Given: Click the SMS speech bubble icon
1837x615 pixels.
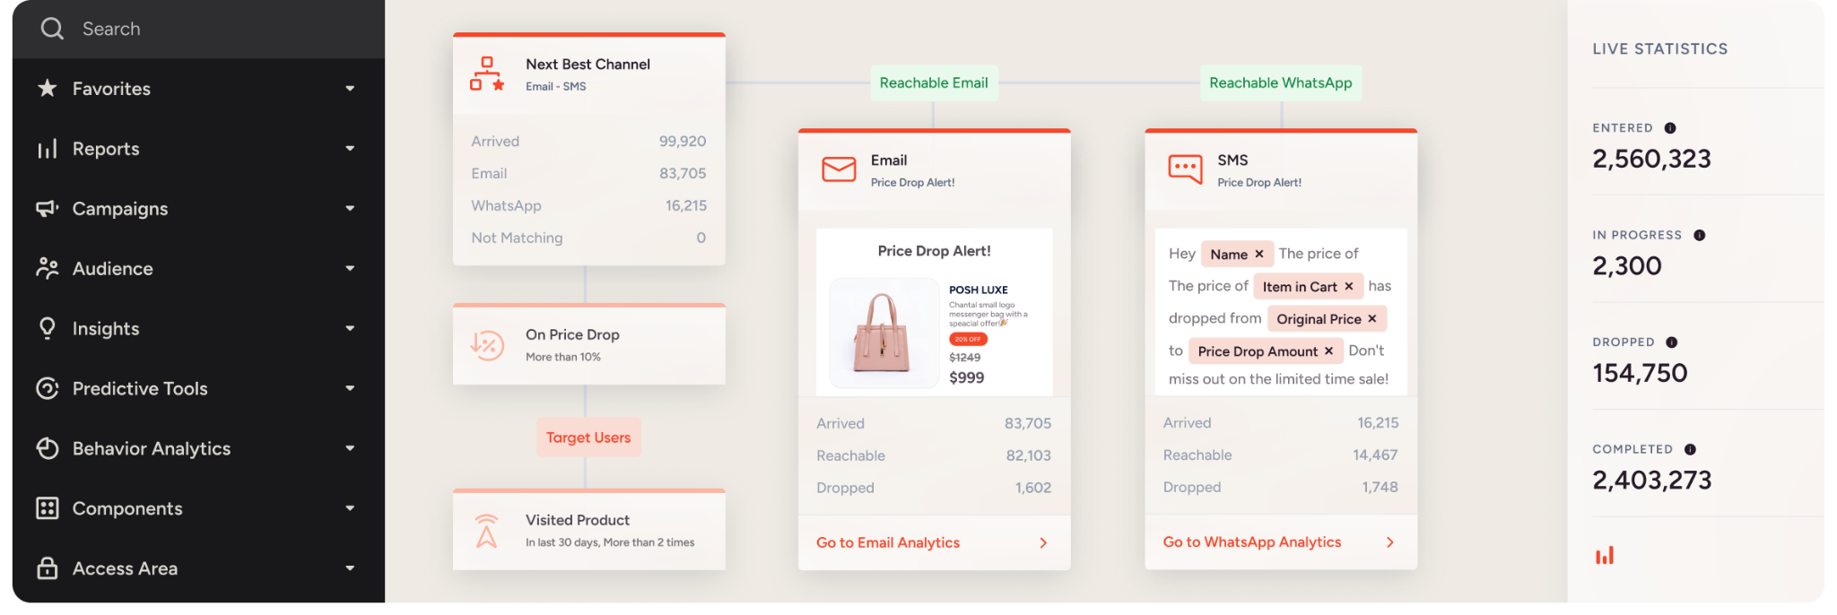Looking at the screenshot, I should pos(1186,169).
